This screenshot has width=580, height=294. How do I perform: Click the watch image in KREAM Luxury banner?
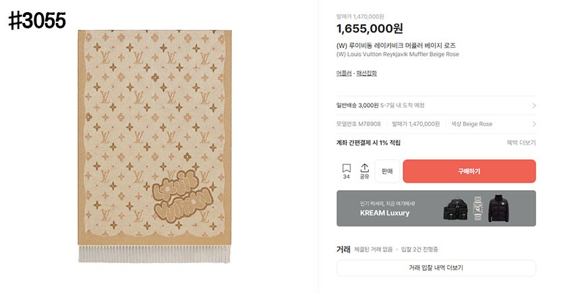click(477, 208)
